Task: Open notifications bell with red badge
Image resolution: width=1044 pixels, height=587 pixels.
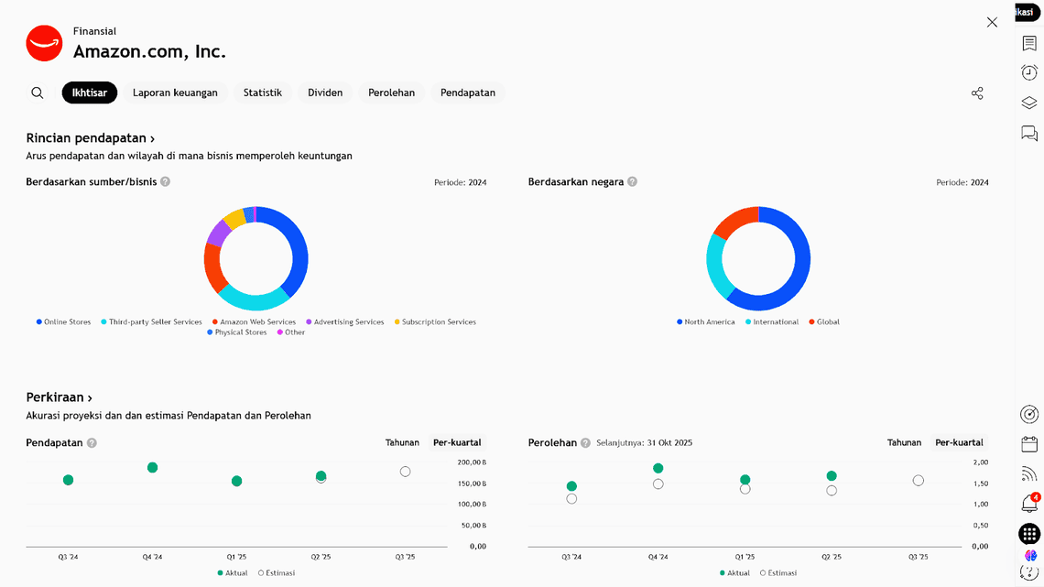Action: 1029,504
